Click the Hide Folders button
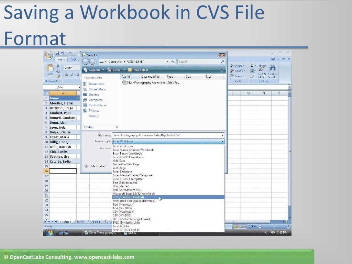352x264 pixels. click(95, 166)
